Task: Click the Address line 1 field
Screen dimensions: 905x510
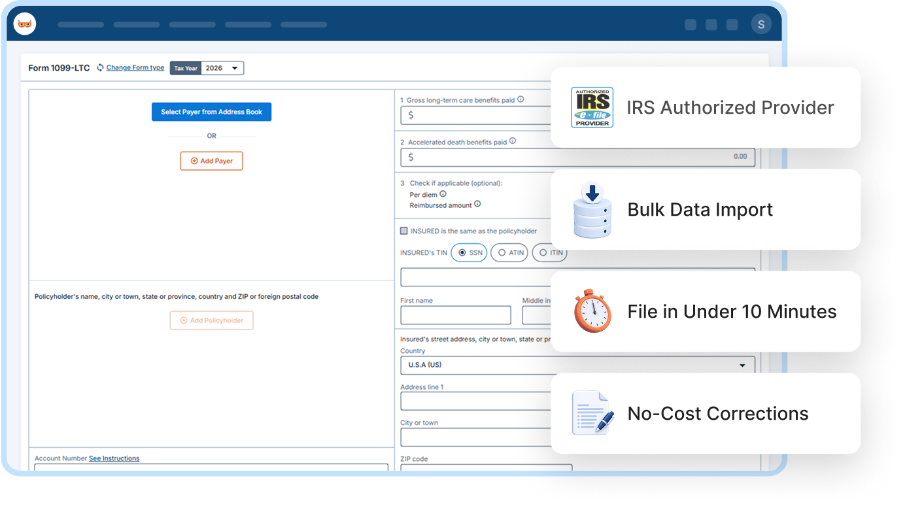Action: pos(476,401)
